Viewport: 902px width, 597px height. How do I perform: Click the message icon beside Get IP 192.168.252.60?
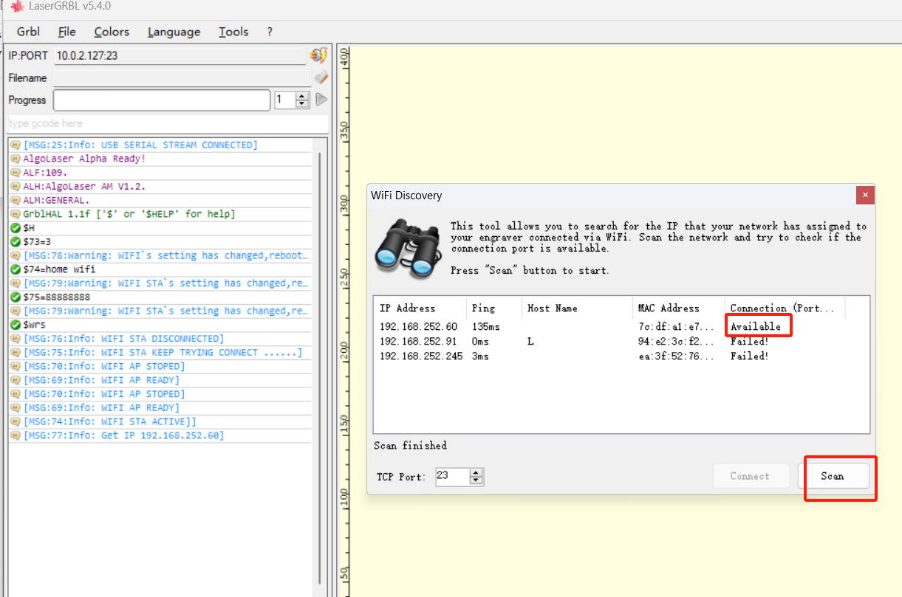(16, 435)
